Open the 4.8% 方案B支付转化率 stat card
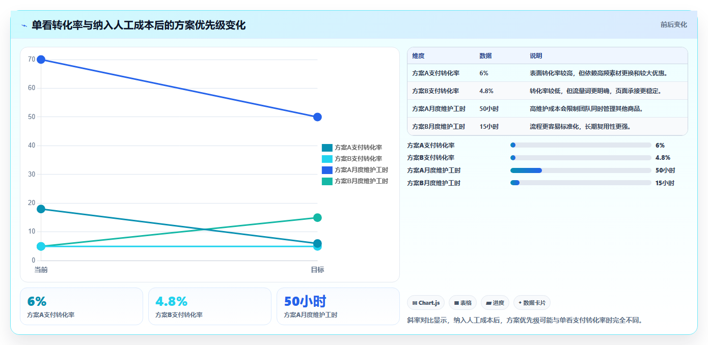Image resolution: width=708 pixels, height=345 pixels. click(x=210, y=306)
